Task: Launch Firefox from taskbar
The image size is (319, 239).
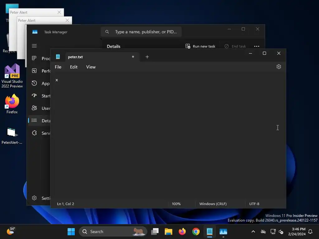Action: pos(182,232)
